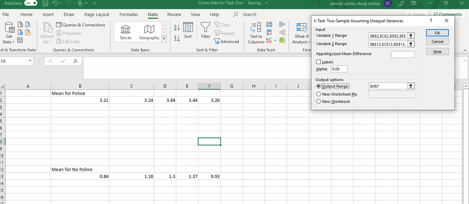Click the Data Validation icon
Image resolution: width=469 pixels, height=204 pixels.
tap(269, 40)
